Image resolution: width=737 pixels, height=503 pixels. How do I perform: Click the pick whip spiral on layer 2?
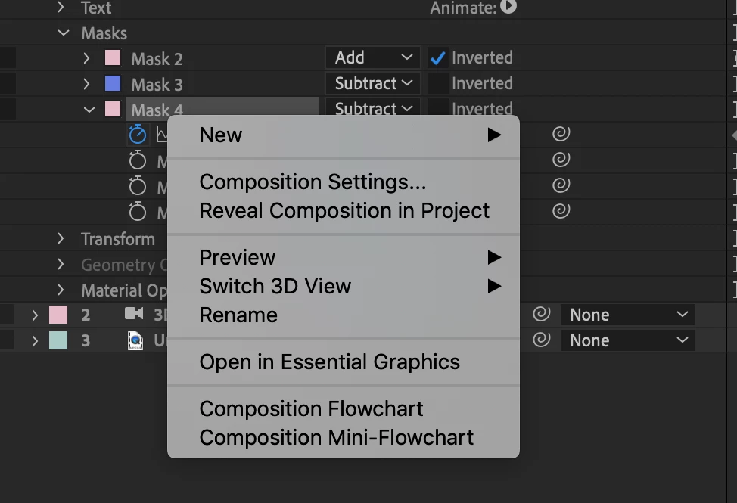[540, 315]
